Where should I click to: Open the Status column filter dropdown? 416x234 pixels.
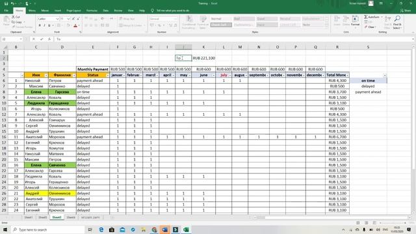pyautogui.click(x=107, y=75)
